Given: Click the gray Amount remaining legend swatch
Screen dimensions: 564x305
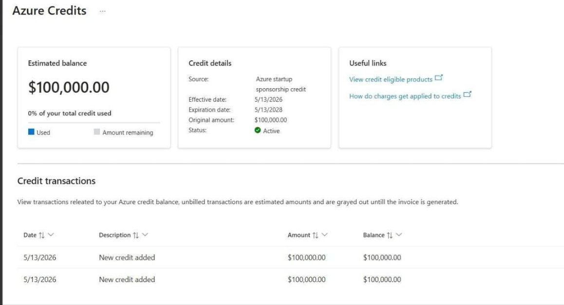Looking at the screenshot, I should (97, 132).
